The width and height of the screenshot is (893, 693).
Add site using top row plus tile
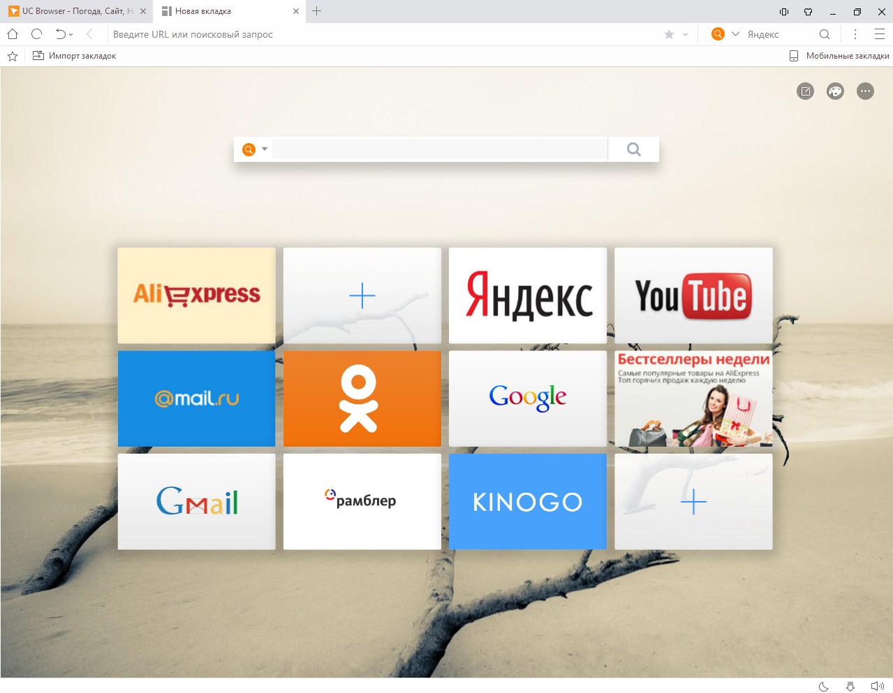362,295
